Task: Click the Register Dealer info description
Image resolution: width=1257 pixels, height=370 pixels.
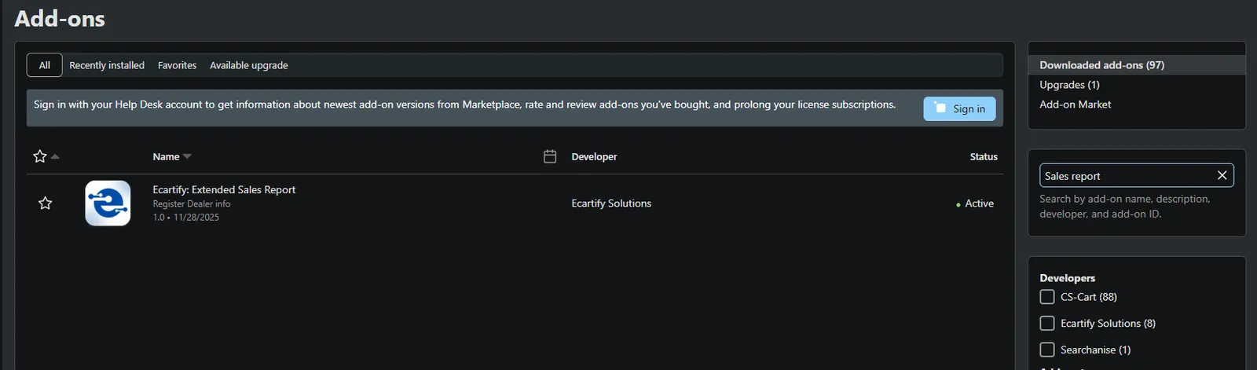Action: click(192, 203)
